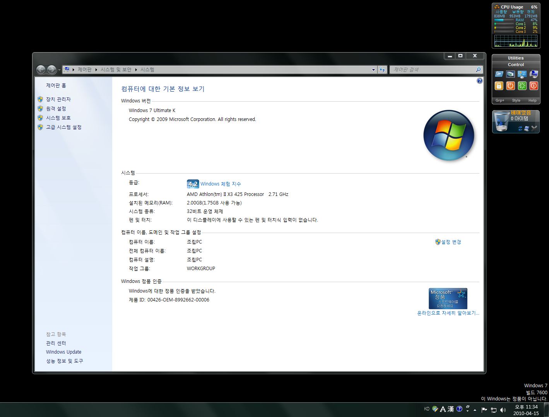
Task: Open Windows Update in the sidebar
Action: [64, 352]
